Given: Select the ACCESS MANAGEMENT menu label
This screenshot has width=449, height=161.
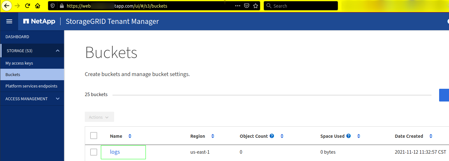Looking at the screenshot, I should point(26,99).
